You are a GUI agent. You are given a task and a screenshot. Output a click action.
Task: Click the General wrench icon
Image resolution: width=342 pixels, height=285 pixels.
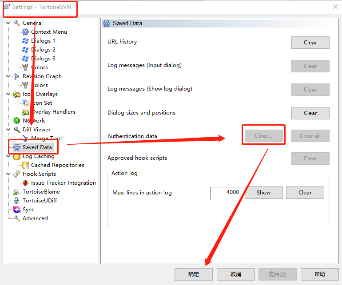[17, 23]
